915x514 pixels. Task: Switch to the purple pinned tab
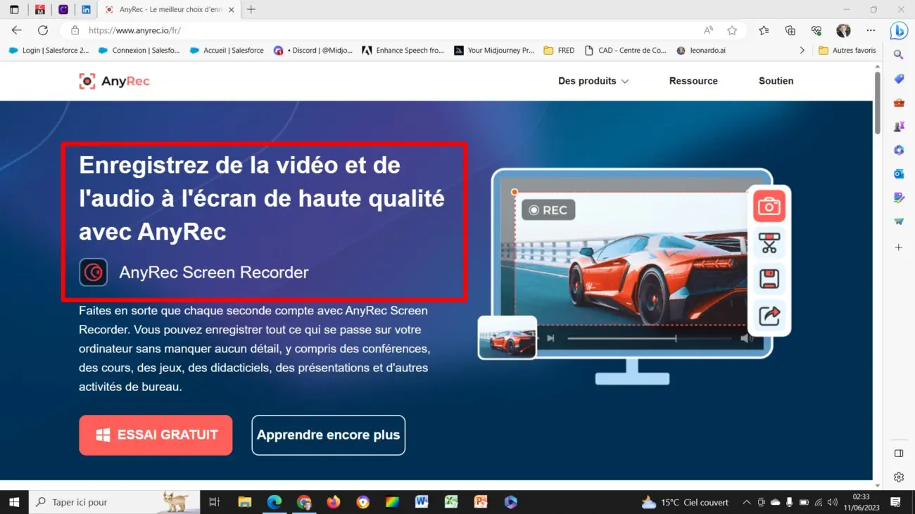tap(63, 10)
